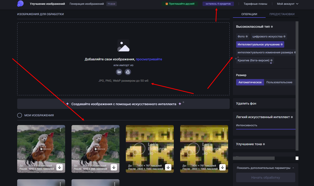Open the 1010 × 998 rooster thumbnail

[96, 149]
